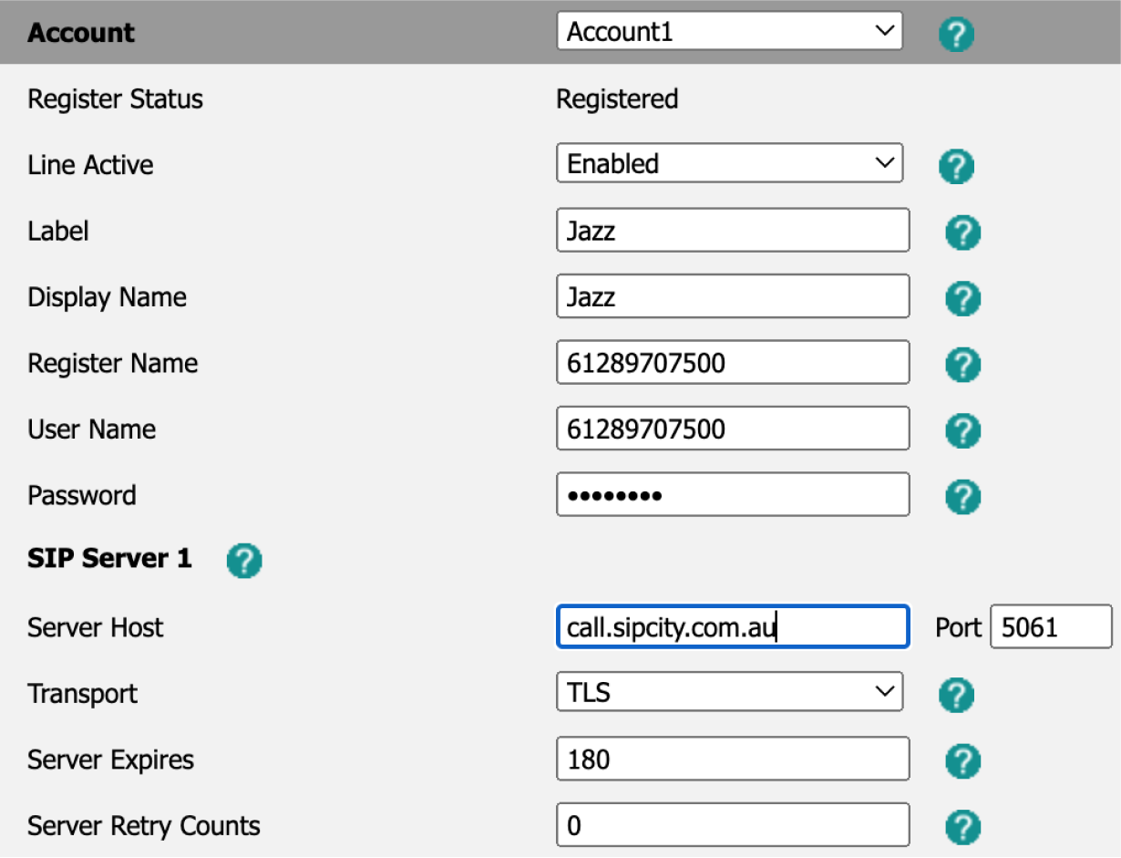Show help for the Password field
The height and width of the screenshot is (858, 1121).
pyautogui.click(x=962, y=497)
